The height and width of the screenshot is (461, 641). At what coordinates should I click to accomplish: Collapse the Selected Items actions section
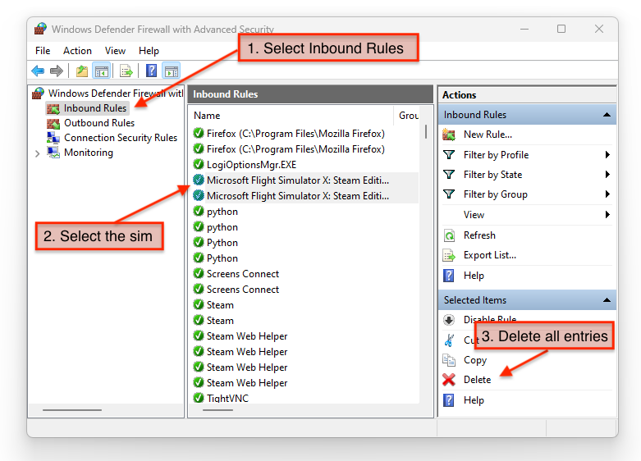coord(607,300)
